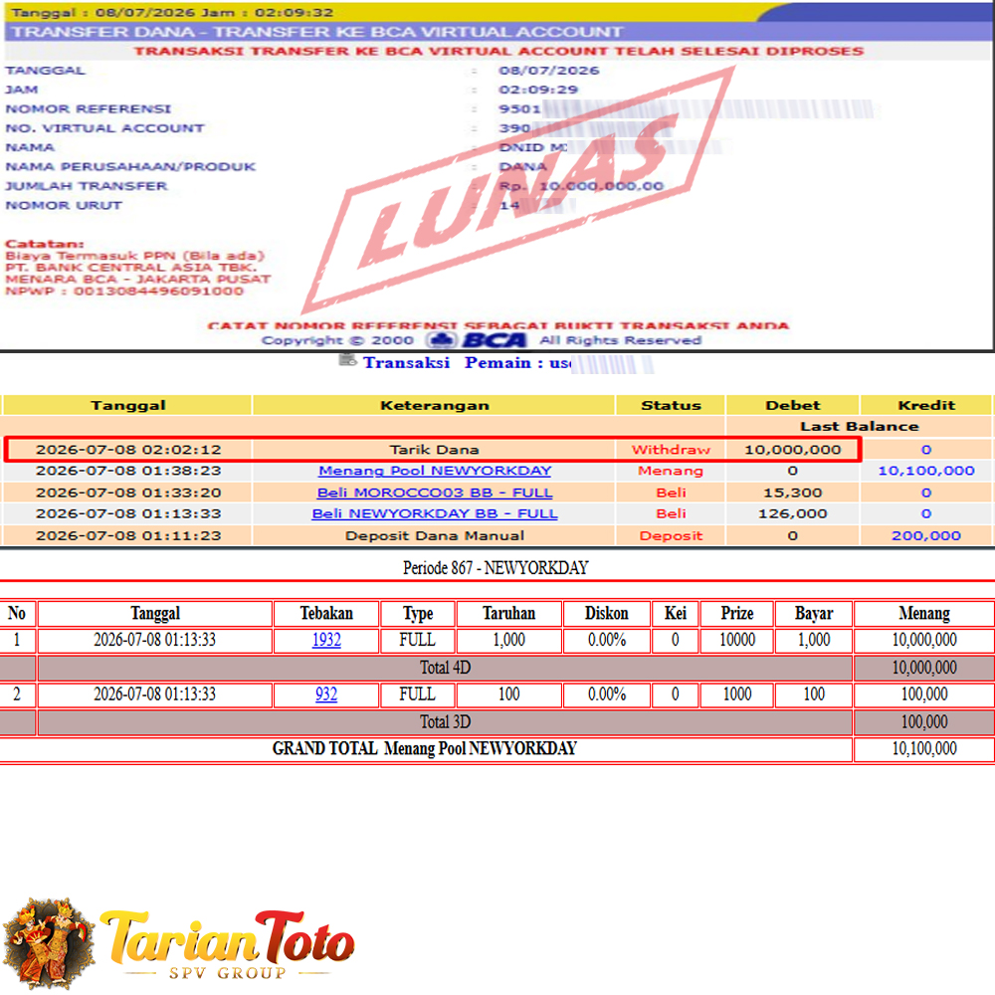Screen dimensions: 995x995
Task: Click the 'Deposit' status cell
Action: (671, 535)
